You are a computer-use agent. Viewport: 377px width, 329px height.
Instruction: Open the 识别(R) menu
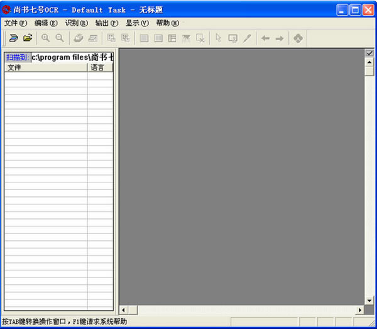tap(77, 23)
